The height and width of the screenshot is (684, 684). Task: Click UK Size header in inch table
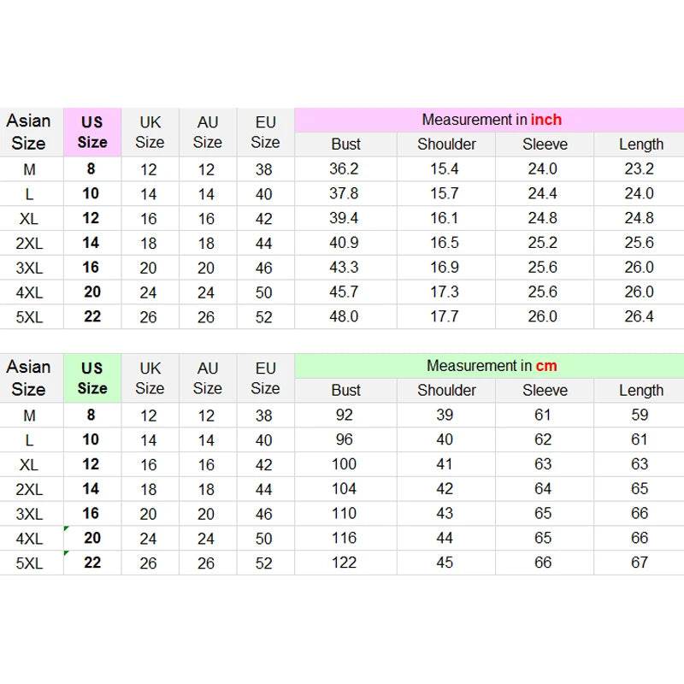(x=150, y=133)
